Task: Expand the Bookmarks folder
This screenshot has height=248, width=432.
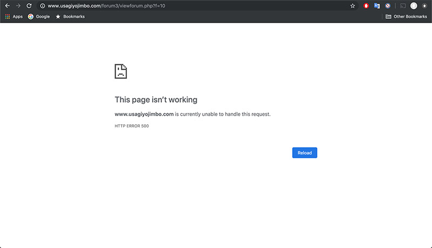Action: tap(70, 17)
